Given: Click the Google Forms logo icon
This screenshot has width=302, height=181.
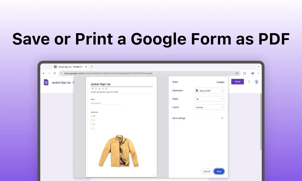Looking at the screenshot, I should [46, 82].
